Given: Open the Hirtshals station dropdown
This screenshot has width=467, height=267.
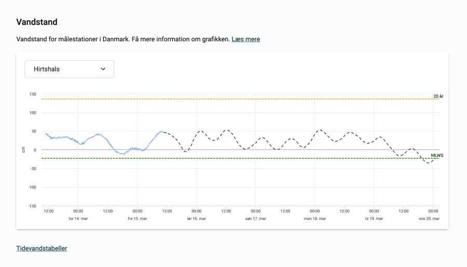Looking at the screenshot, I should pyautogui.click(x=69, y=69).
